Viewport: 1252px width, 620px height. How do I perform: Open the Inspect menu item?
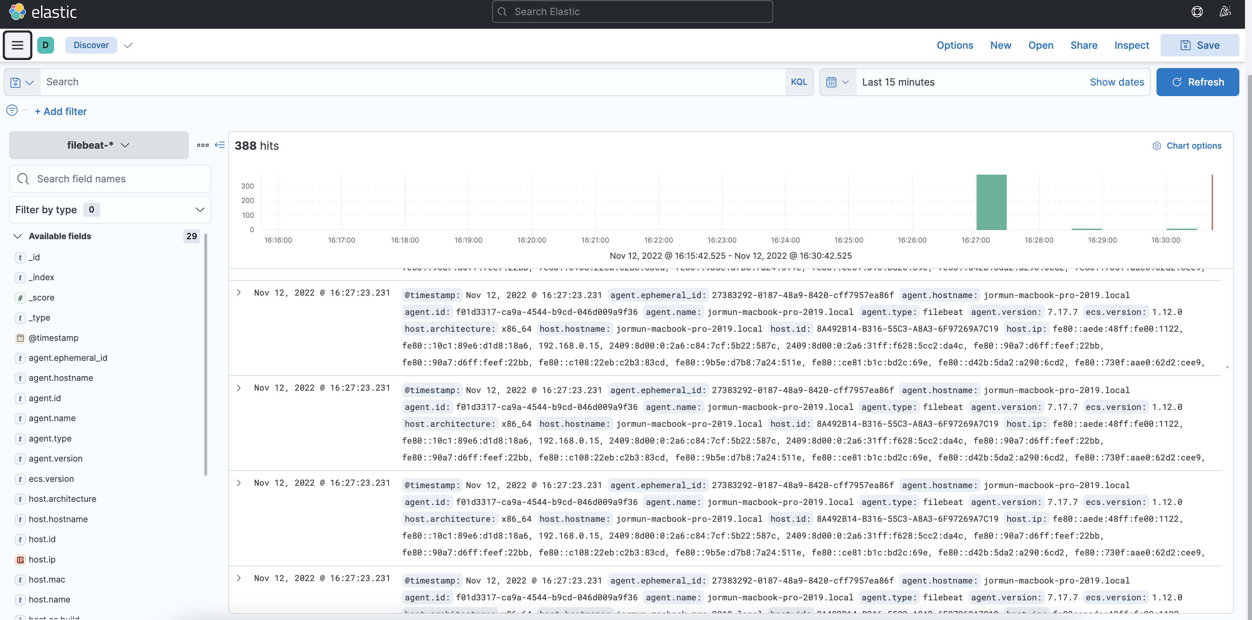(1132, 45)
